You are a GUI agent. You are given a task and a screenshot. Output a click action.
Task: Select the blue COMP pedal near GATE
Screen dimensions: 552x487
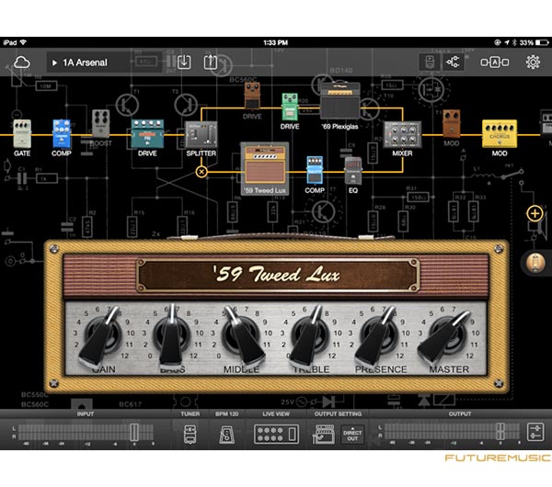(62, 133)
